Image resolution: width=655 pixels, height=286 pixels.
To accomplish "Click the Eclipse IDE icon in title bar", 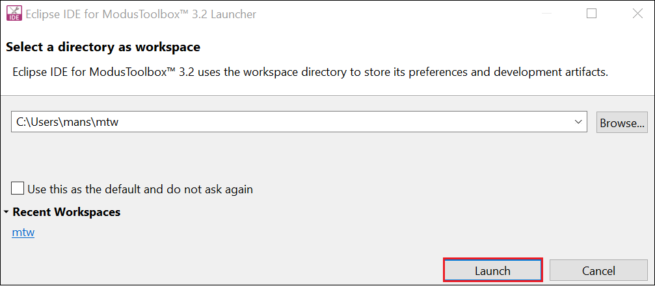I will tap(14, 14).
